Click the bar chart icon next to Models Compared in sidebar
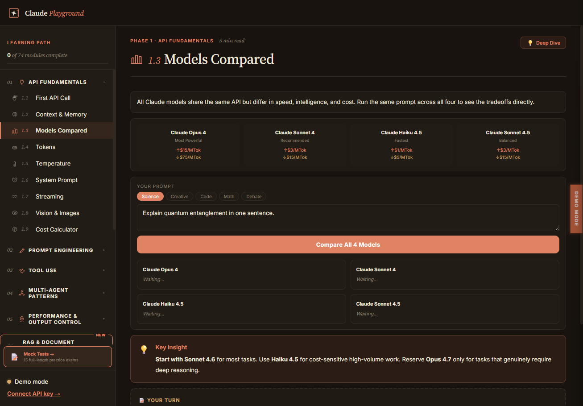This screenshot has height=406, width=583. tap(15, 131)
